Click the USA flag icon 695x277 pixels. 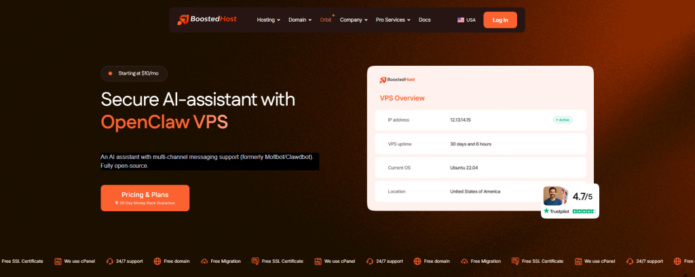461,20
